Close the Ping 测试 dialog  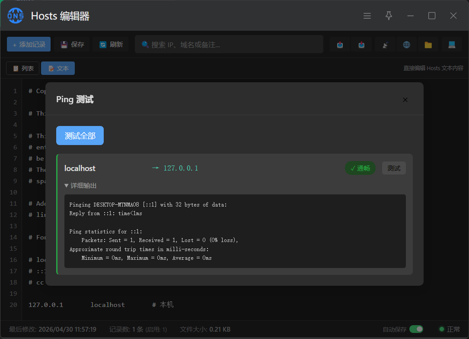click(x=405, y=100)
